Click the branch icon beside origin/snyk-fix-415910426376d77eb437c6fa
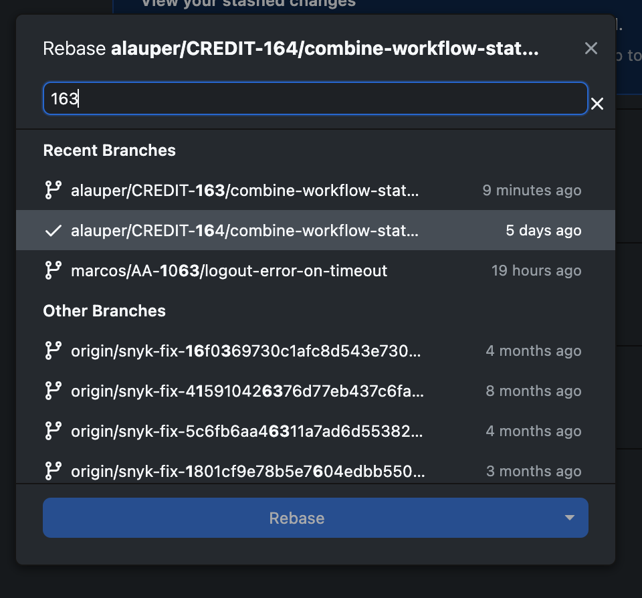 coord(53,391)
